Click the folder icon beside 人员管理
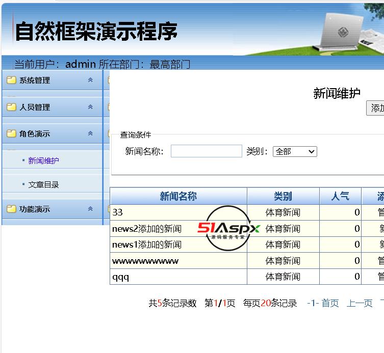Viewport: 384px width, 353px height. point(11,107)
